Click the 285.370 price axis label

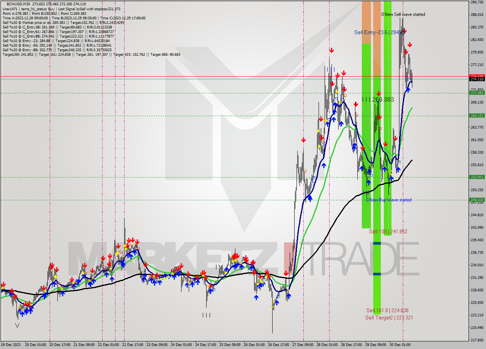pyautogui.click(x=477, y=27)
